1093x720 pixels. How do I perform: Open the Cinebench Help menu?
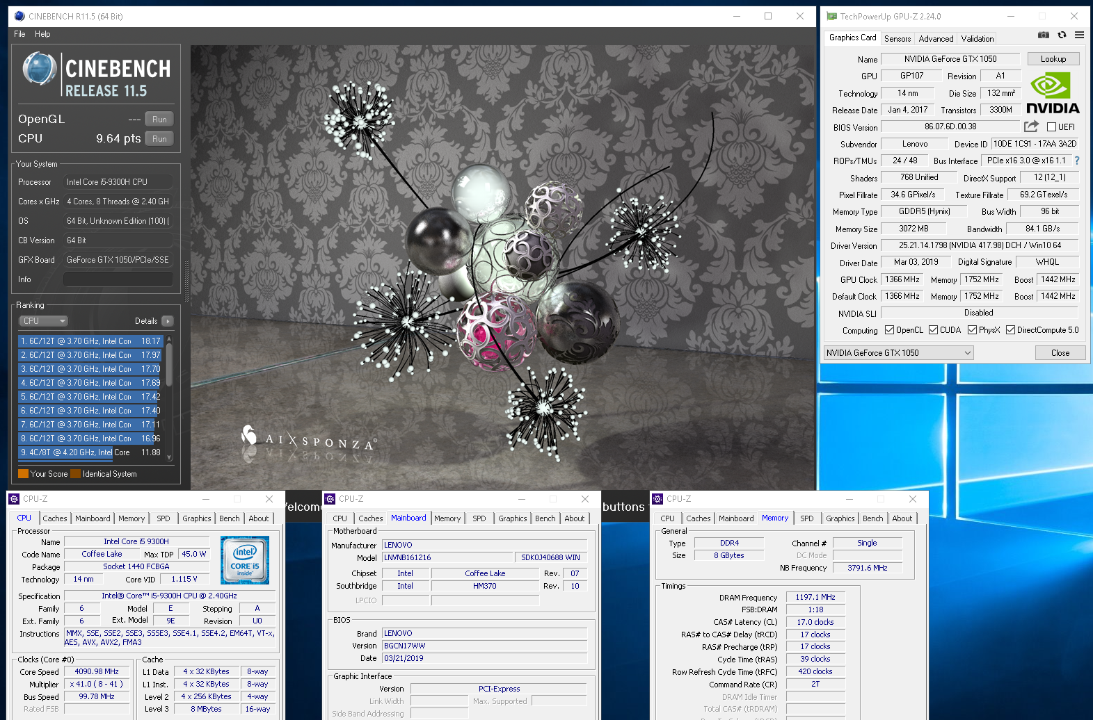42,34
